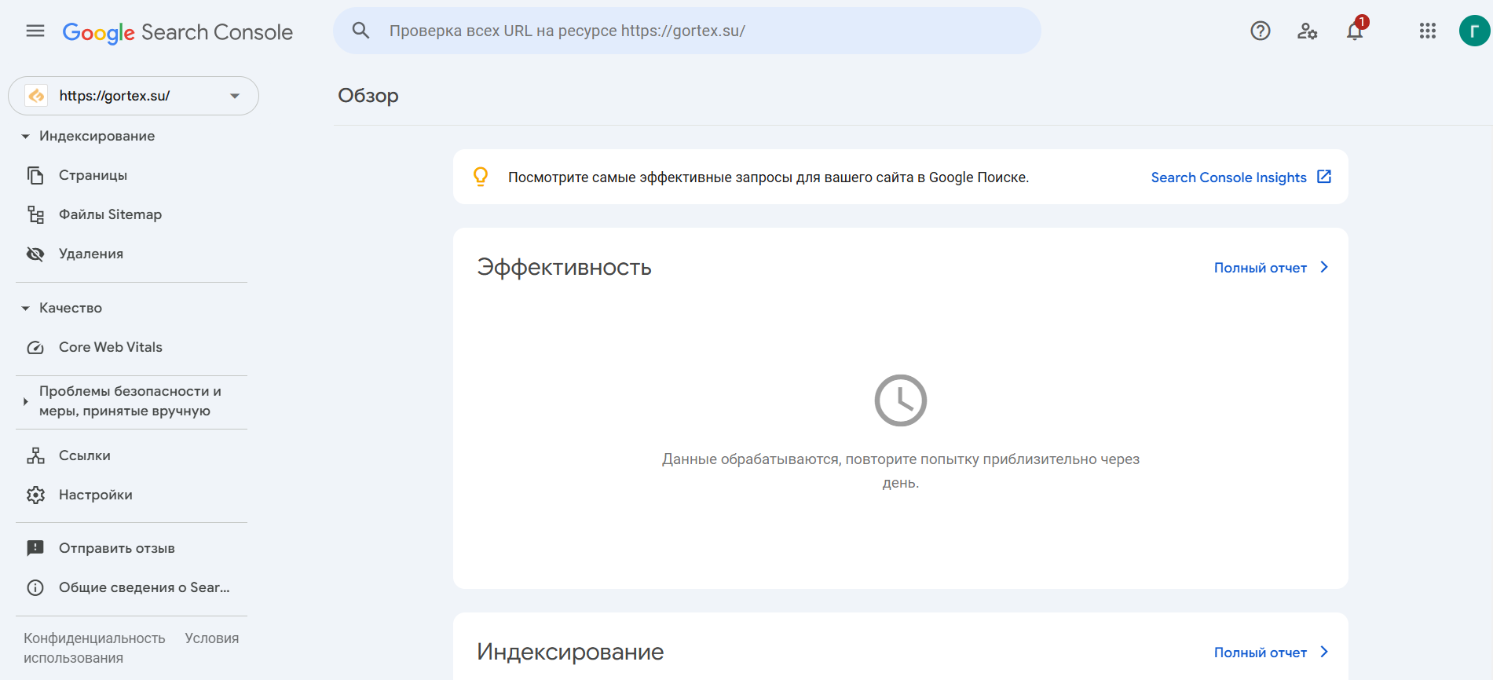1493x680 pixels.
Task: Open the Google apps grid
Action: click(1428, 31)
